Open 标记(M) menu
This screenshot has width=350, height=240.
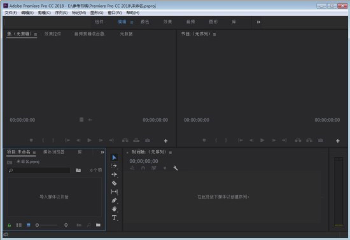pos(79,13)
